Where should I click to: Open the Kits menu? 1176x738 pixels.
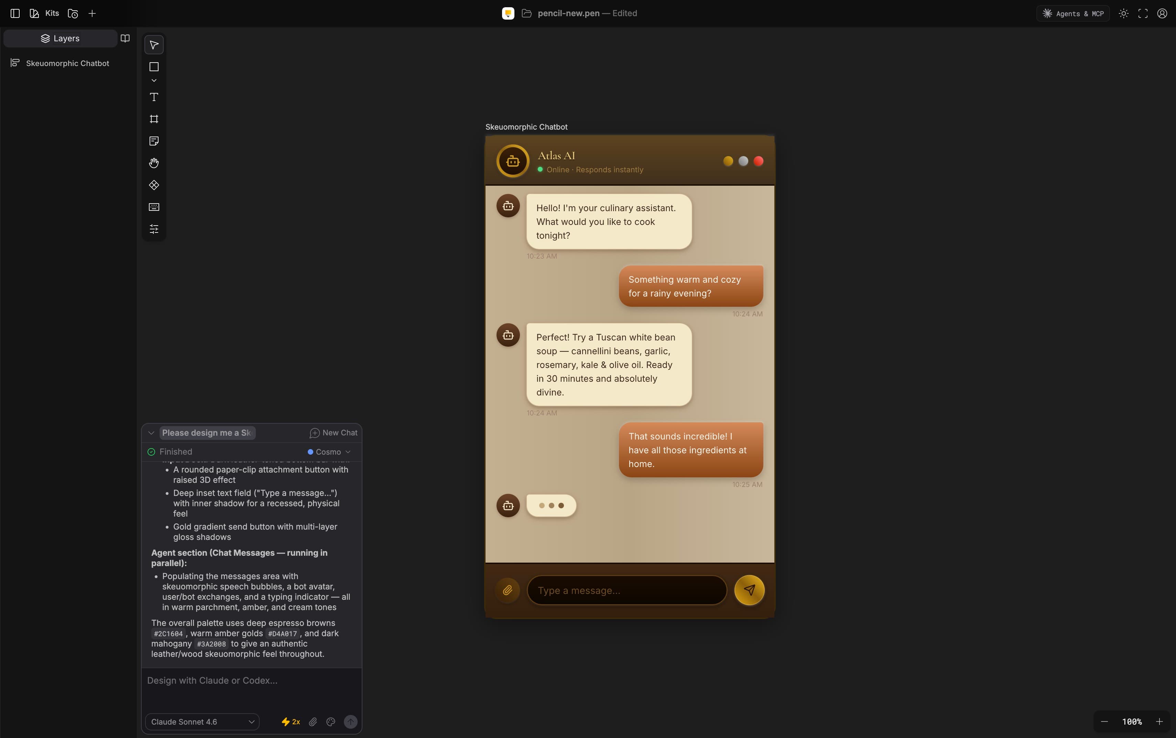coord(52,13)
